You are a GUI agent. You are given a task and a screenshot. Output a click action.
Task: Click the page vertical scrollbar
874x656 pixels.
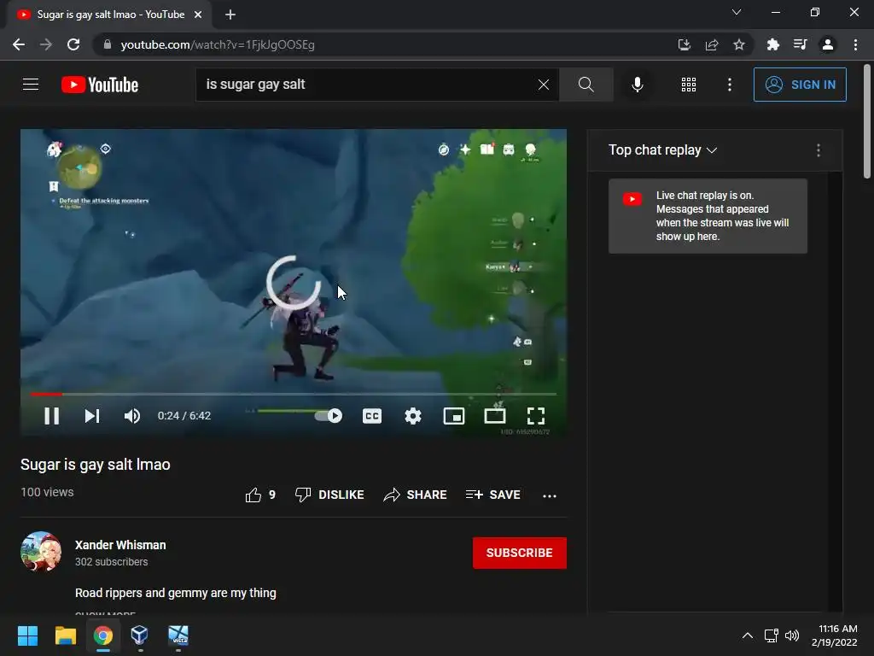click(x=867, y=123)
